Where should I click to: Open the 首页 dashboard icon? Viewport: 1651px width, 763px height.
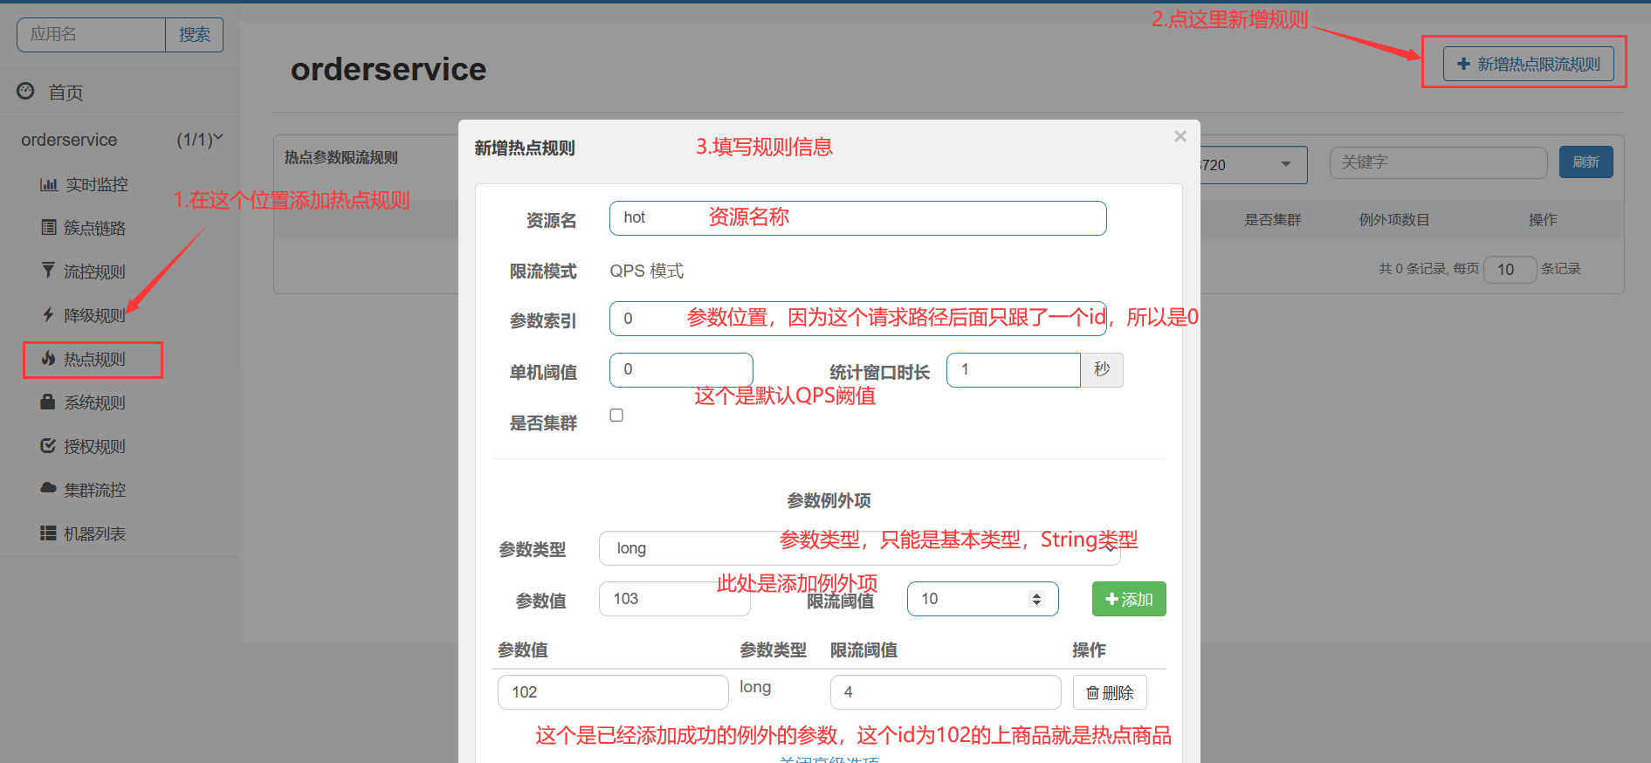[x=25, y=91]
